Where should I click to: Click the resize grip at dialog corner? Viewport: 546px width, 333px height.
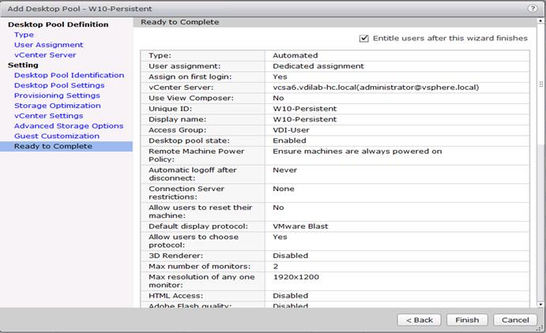tap(541, 328)
